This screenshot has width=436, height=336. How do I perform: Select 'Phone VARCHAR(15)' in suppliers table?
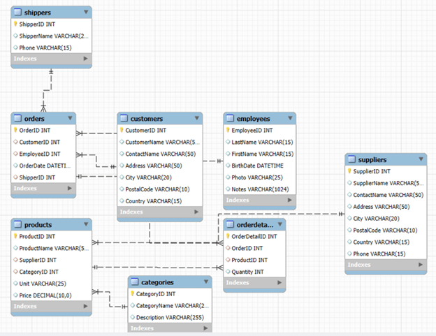click(x=379, y=254)
